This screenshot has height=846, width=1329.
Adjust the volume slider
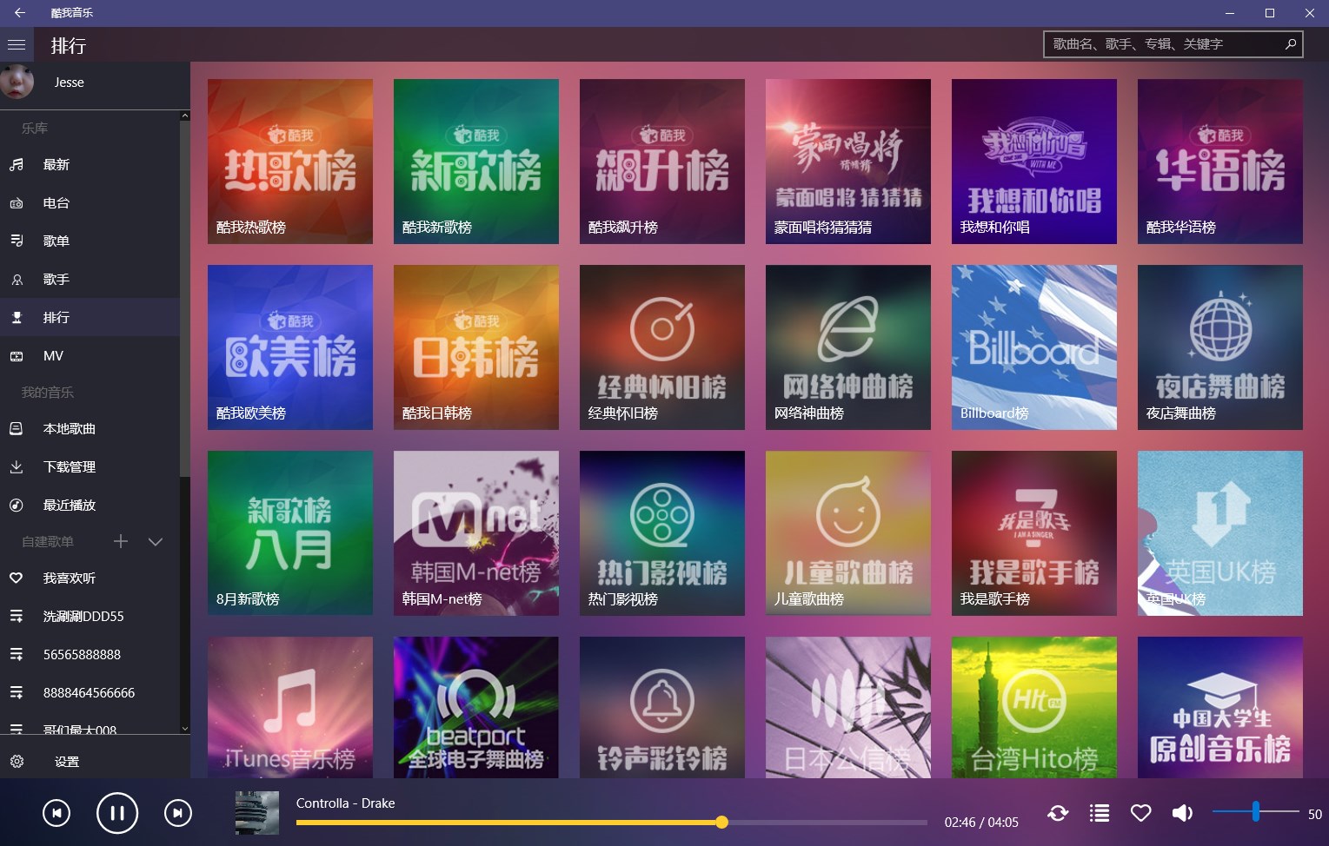coord(1256,811)
